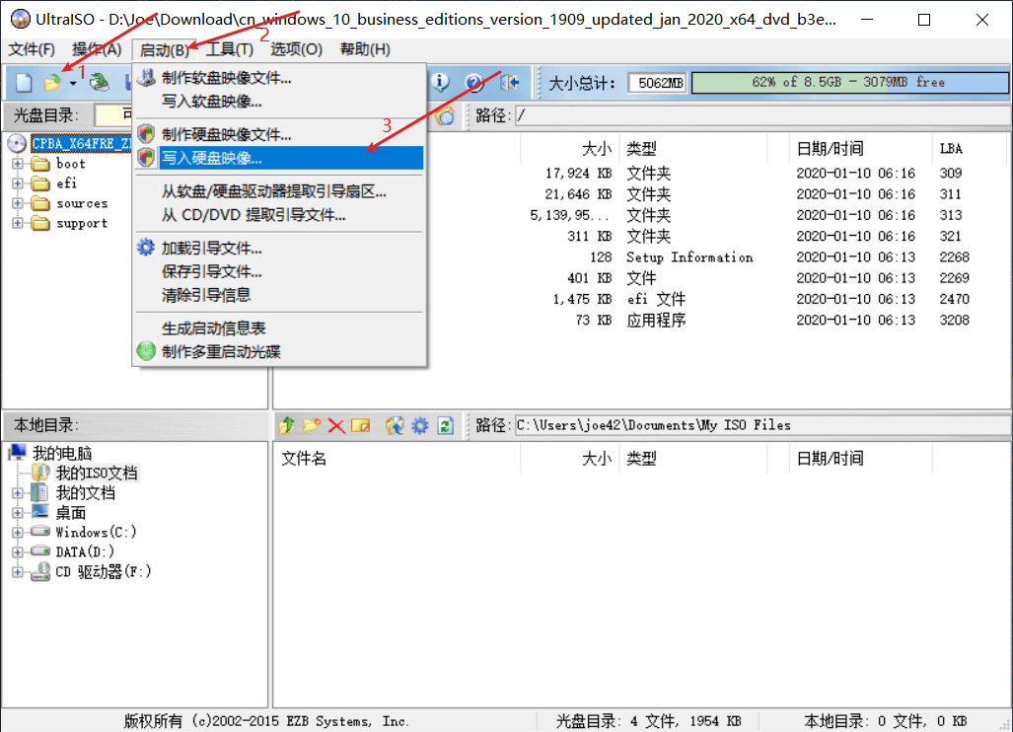Image resolution: width=1013 pixels, height=732 pixels.
Task: Open the 操作(A) menu
Action: pos(97,49)
